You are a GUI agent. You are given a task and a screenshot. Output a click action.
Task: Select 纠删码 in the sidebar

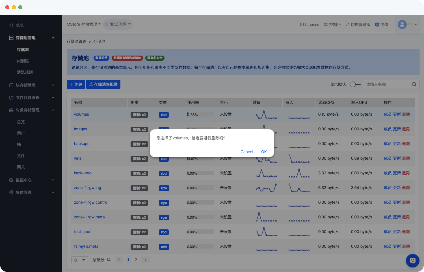(x=23, y=61)
